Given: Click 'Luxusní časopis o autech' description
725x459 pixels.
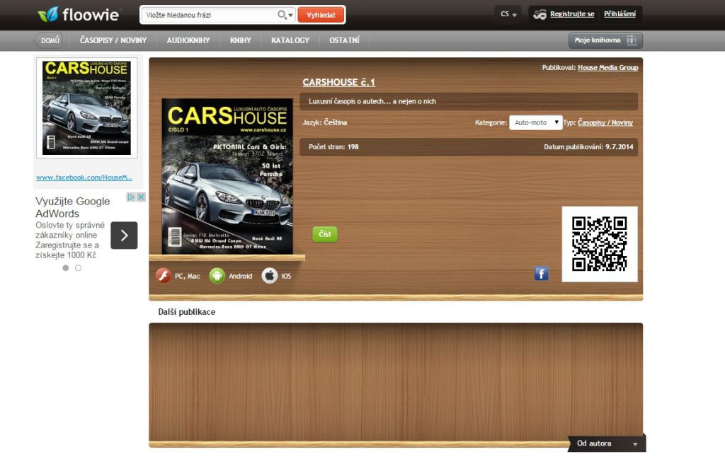Looking at the screenshot, I should 372,101.
